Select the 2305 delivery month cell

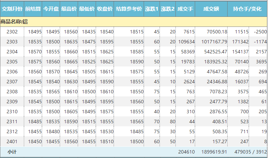(x=12, y=62)
